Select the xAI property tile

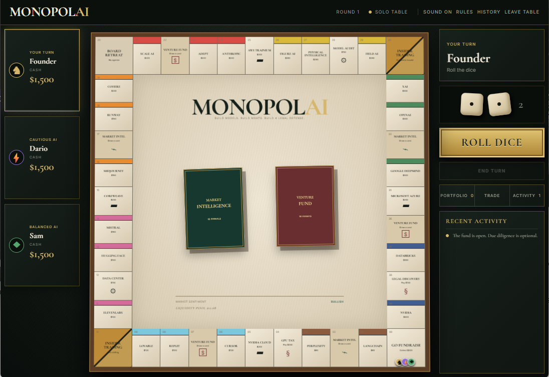coord(405,88)
